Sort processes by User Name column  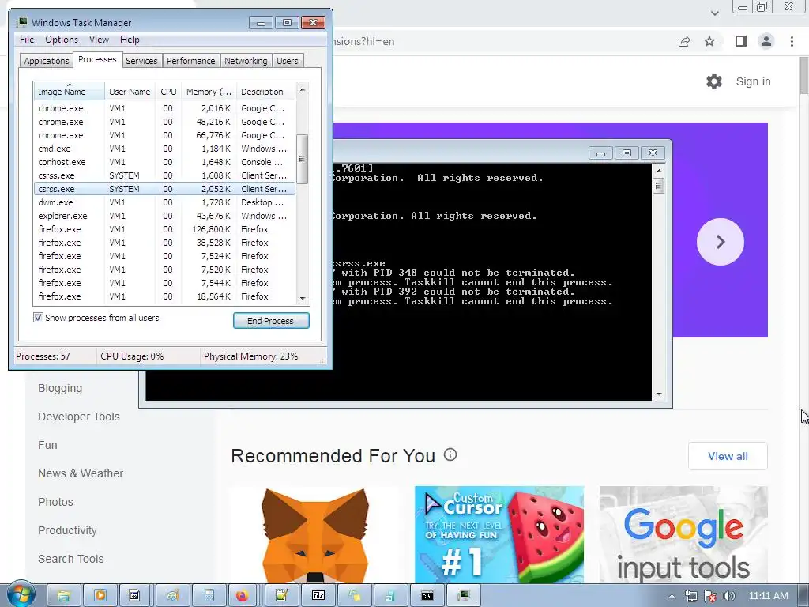coord(130,92)
